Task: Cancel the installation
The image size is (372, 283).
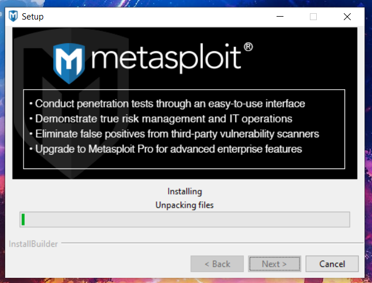Action: click(x=332, y=264)
